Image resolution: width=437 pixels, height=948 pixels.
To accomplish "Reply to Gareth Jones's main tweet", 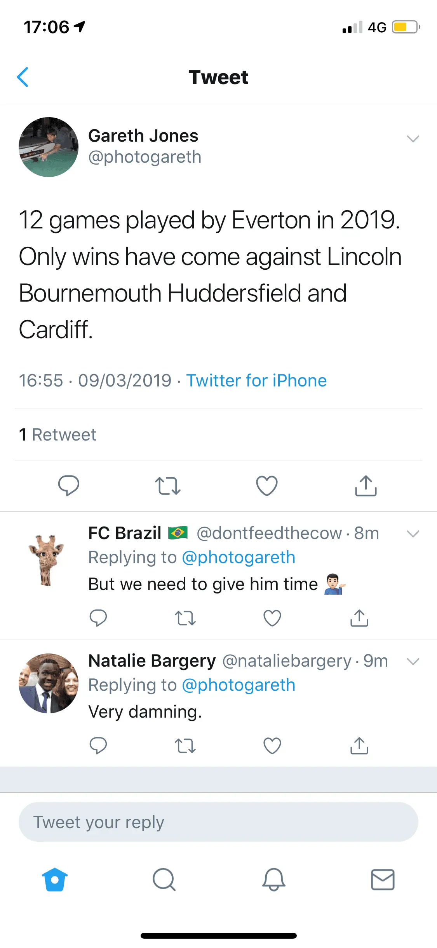I will (x=68, y=485).
